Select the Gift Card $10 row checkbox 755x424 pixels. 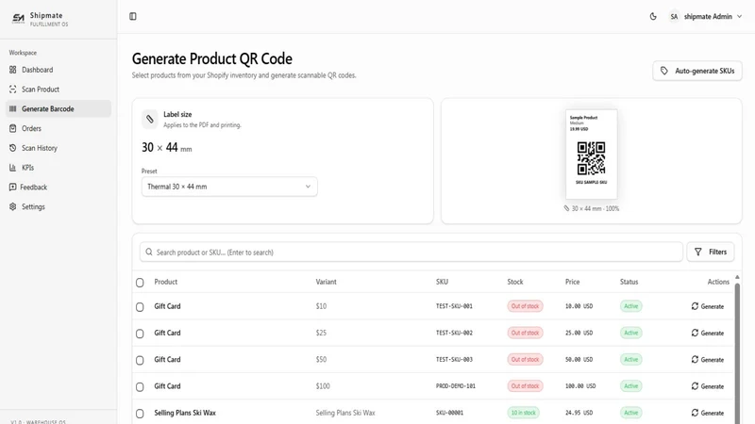pos(140,307)
